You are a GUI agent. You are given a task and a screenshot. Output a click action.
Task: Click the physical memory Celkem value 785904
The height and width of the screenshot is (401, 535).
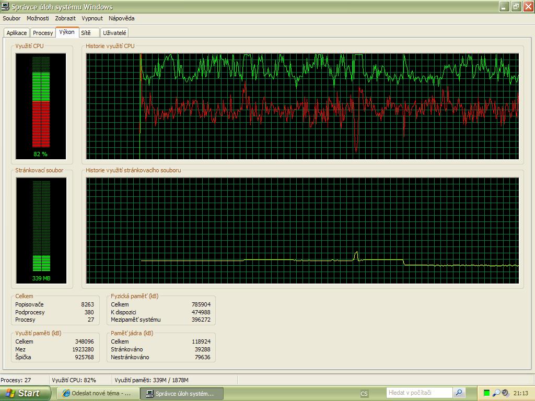click(201, 304)
